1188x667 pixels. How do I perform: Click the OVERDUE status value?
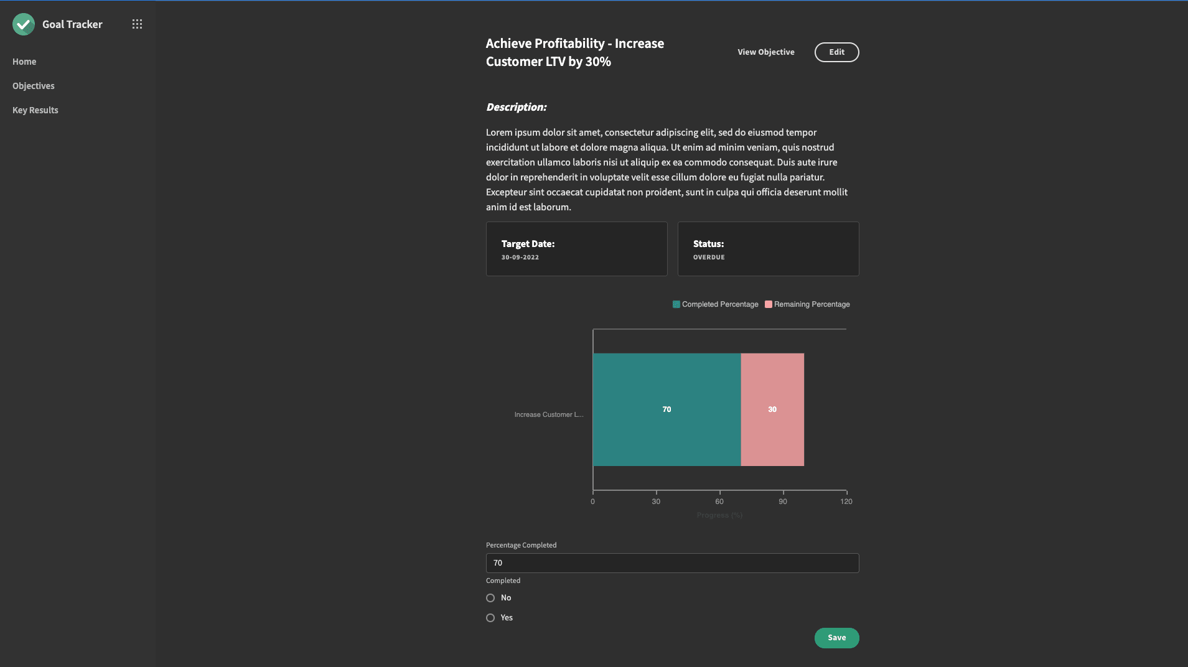[709, 258]
